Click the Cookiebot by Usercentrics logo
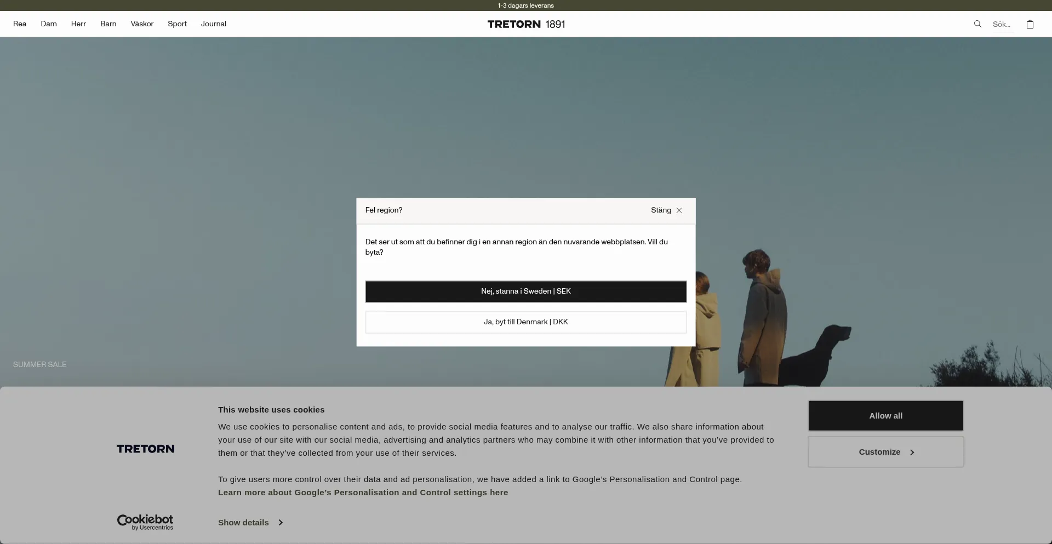The width and height of the screenshot is (1052, 544). pyautogui.click(x=145, y=522)
